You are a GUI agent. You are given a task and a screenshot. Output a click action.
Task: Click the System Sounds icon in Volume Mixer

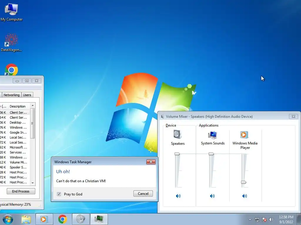click(213, 135)
